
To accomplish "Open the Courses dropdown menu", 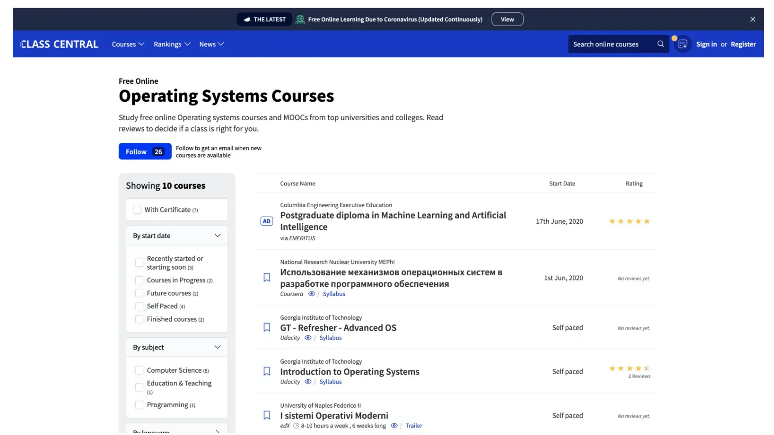I will click(x=128, y=44).
